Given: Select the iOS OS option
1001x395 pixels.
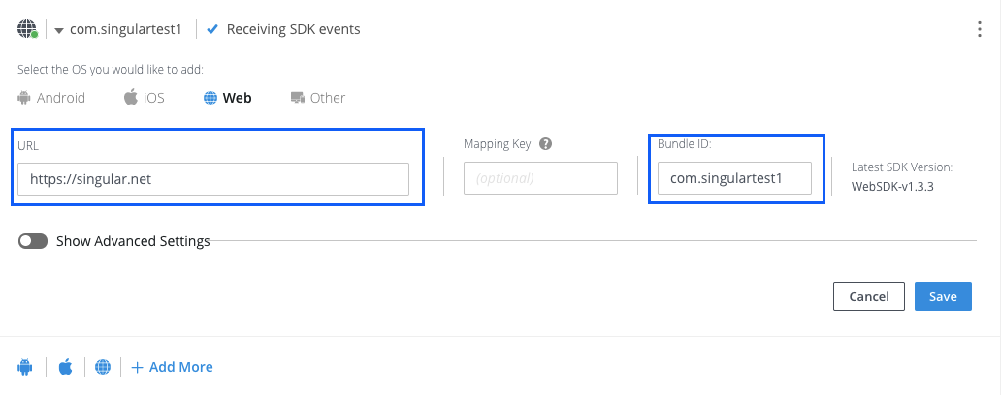Looking at the screenshot, I should point(145,98).
